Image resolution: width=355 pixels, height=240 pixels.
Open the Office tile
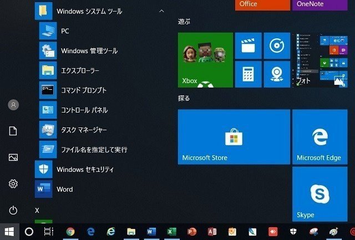click(x=262, y=5)
